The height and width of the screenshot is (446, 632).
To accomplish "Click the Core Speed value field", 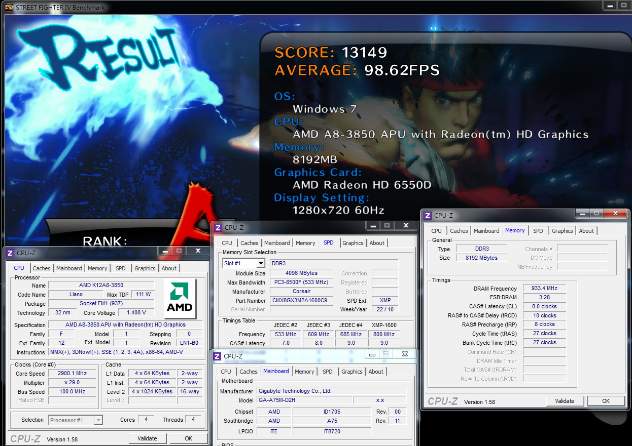I will 72,374.
